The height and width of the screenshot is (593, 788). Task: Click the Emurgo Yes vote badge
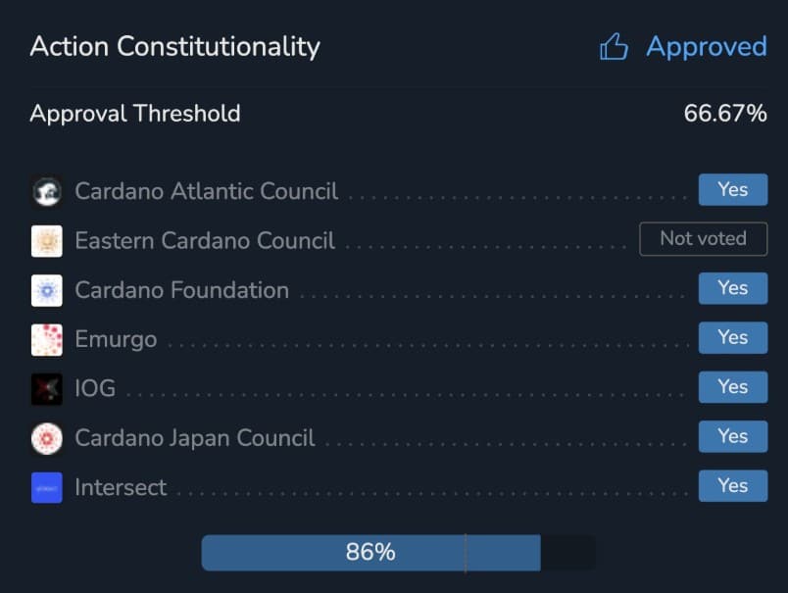[732, 337]
